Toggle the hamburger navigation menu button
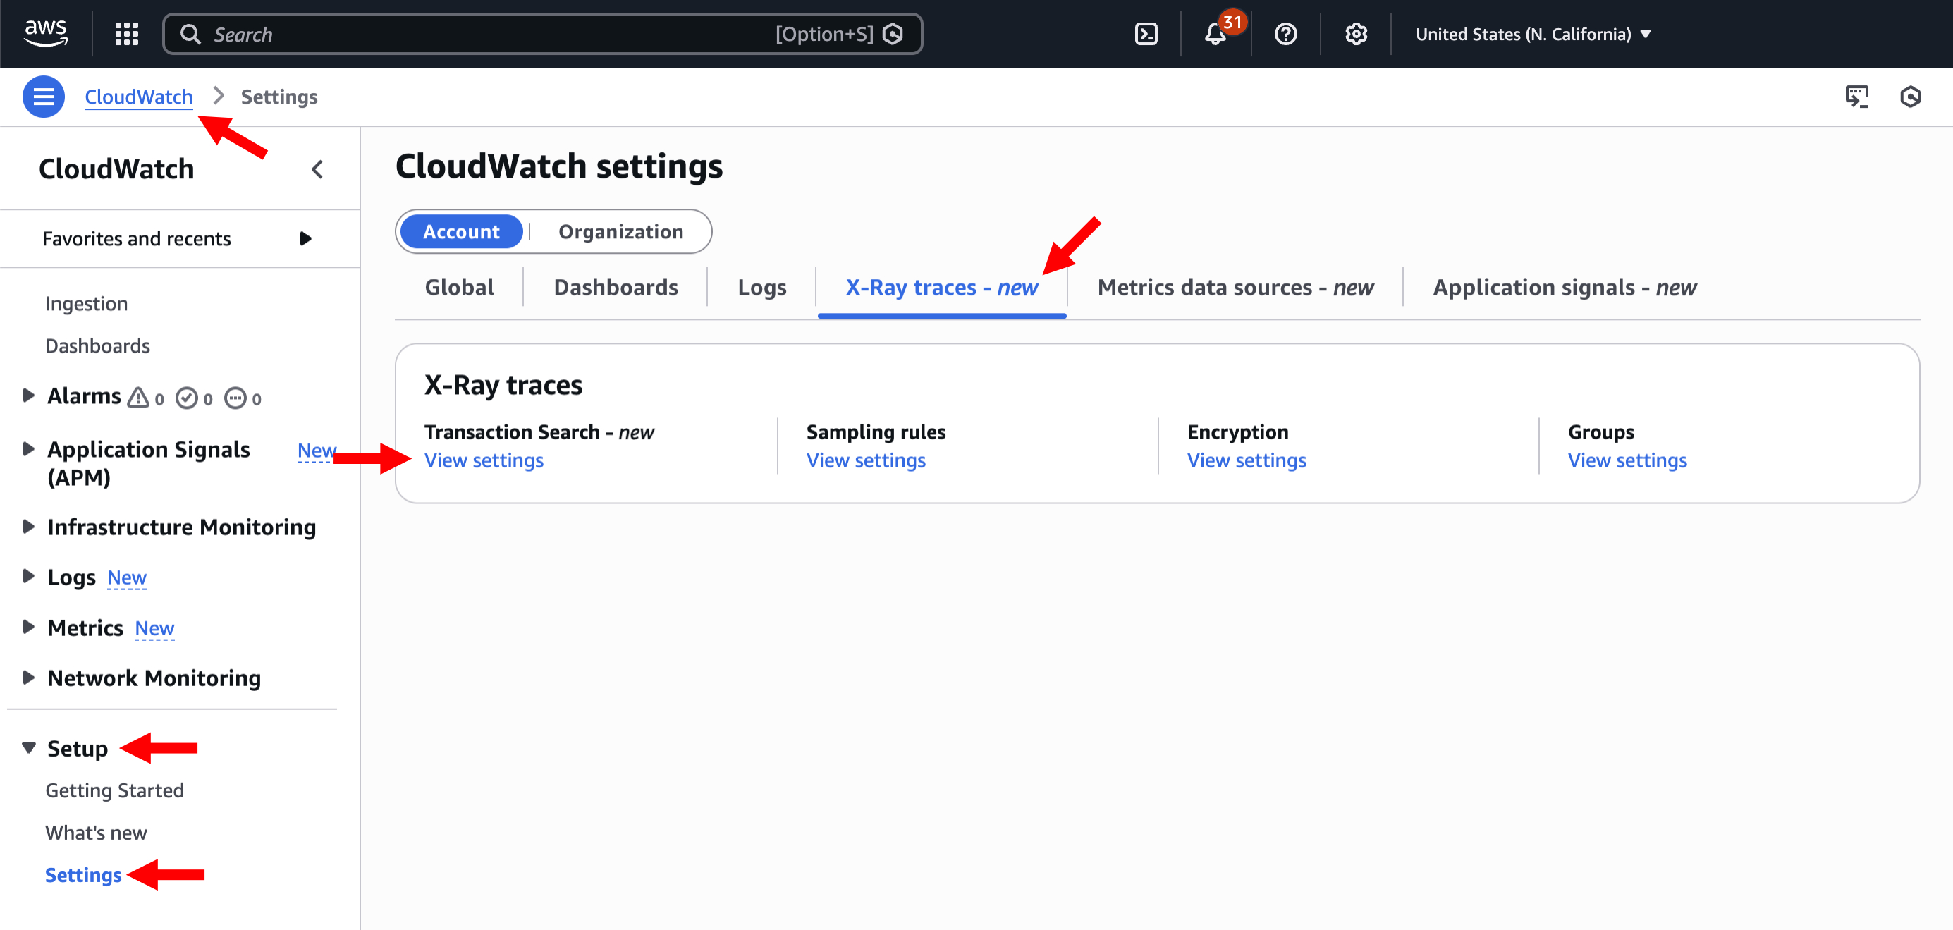The height and width of the screenshot is (930, 1953). [x=43, y=97]
